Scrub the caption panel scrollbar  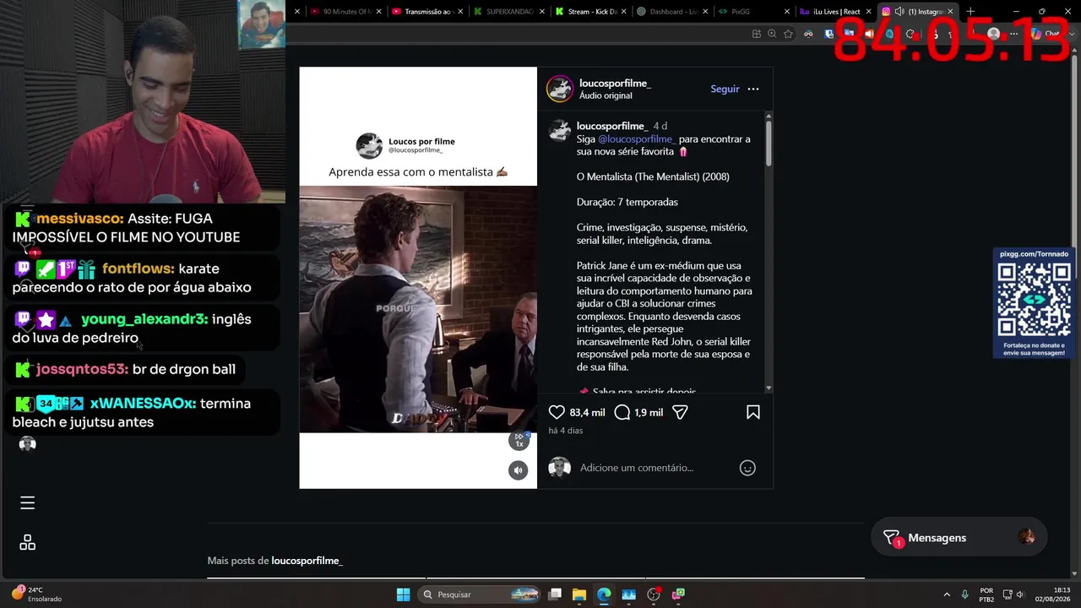coord(769,144)
